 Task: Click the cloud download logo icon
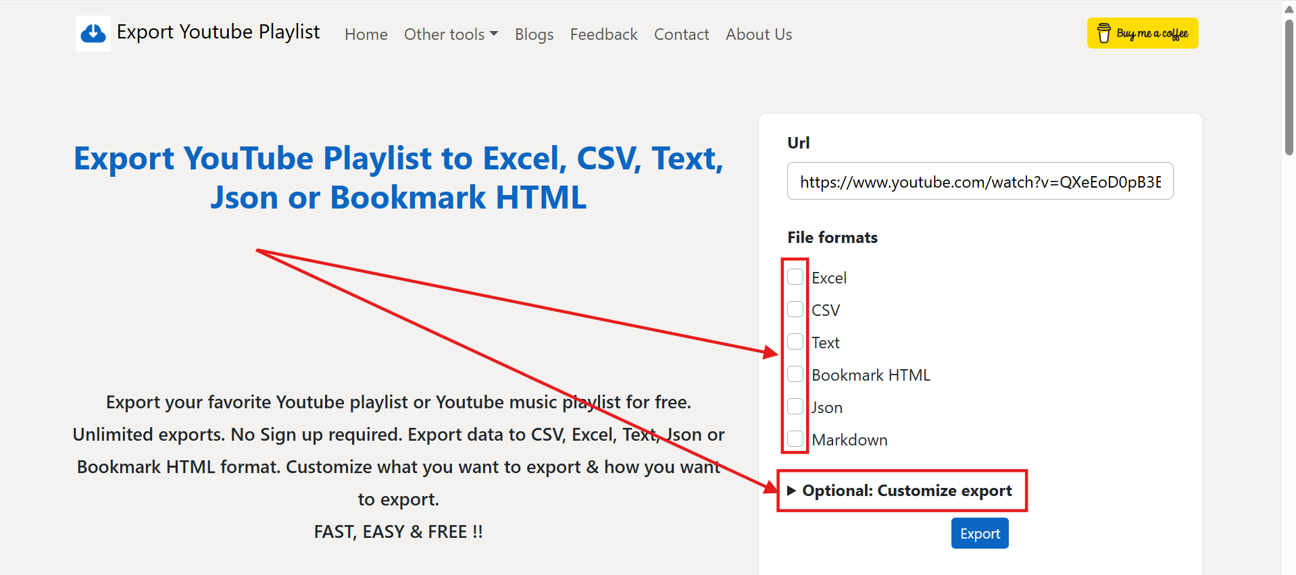(93, 34)
